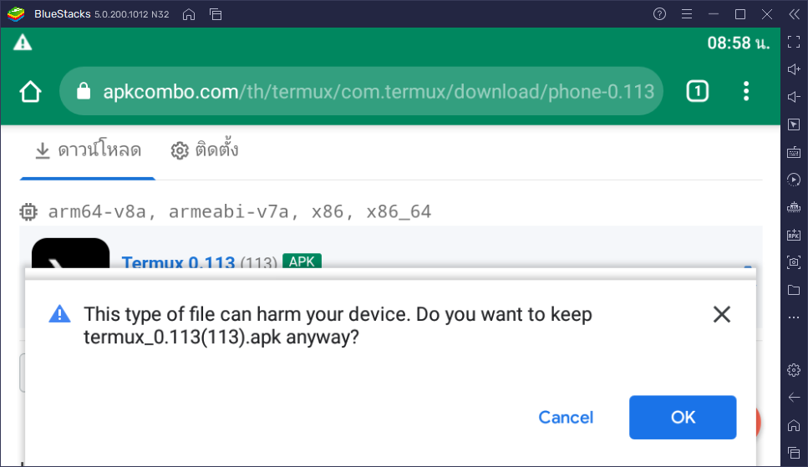Click OK to keep the APK file
The height and width of the screenshot is (467, 808).
click(x=683, y=417)
